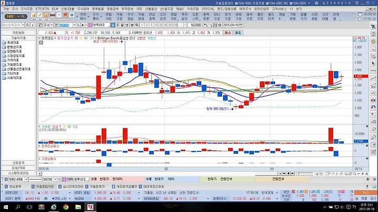Switch chart period to 틱 (tick)
The height and width of the screenshot is (212, 378).
(x=137, y=25)
